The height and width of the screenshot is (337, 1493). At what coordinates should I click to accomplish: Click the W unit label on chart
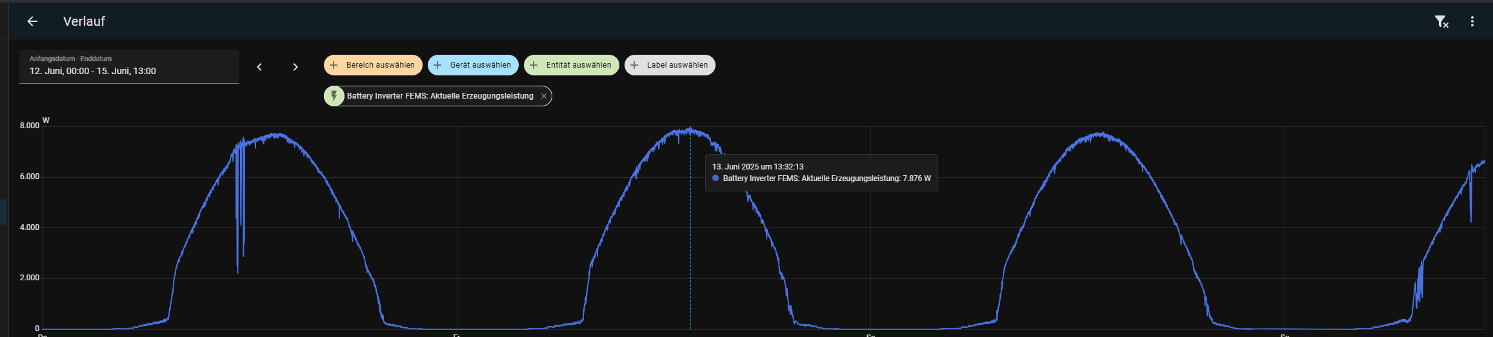46,120
